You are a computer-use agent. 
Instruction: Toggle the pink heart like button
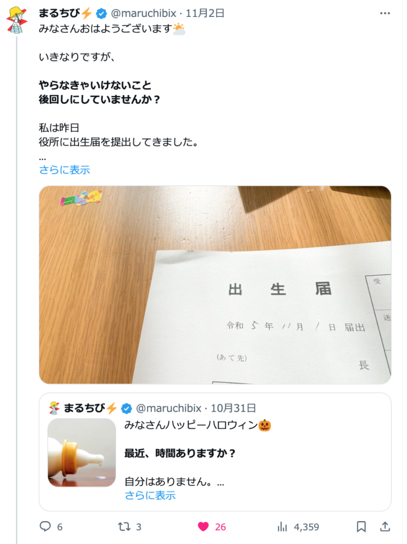click(203, 526)
